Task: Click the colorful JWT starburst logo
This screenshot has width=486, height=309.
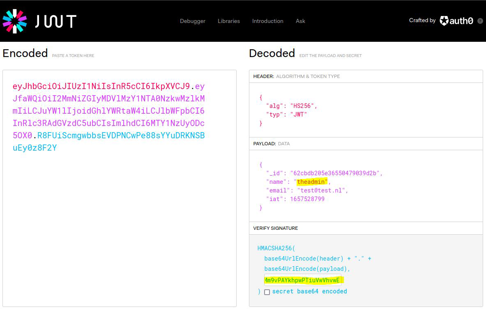Action: pyautogui.click(x=15, y=21)
